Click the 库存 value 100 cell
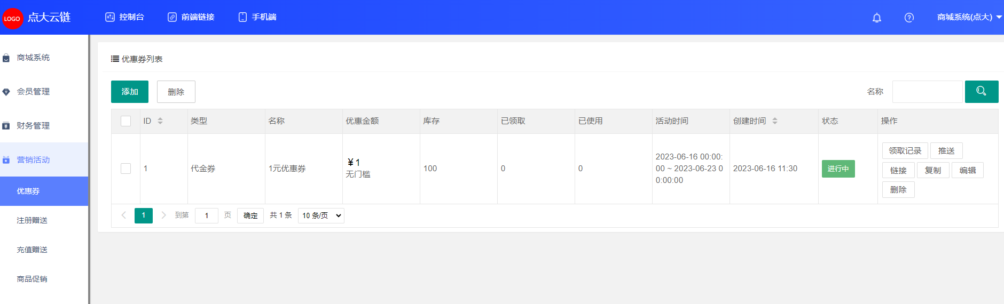 click(x=459, y=169)
